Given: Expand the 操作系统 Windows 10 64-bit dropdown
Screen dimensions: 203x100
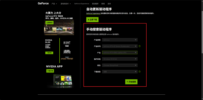Looking at the screenshot, I should pyautogui.click(x=120, y=59).
